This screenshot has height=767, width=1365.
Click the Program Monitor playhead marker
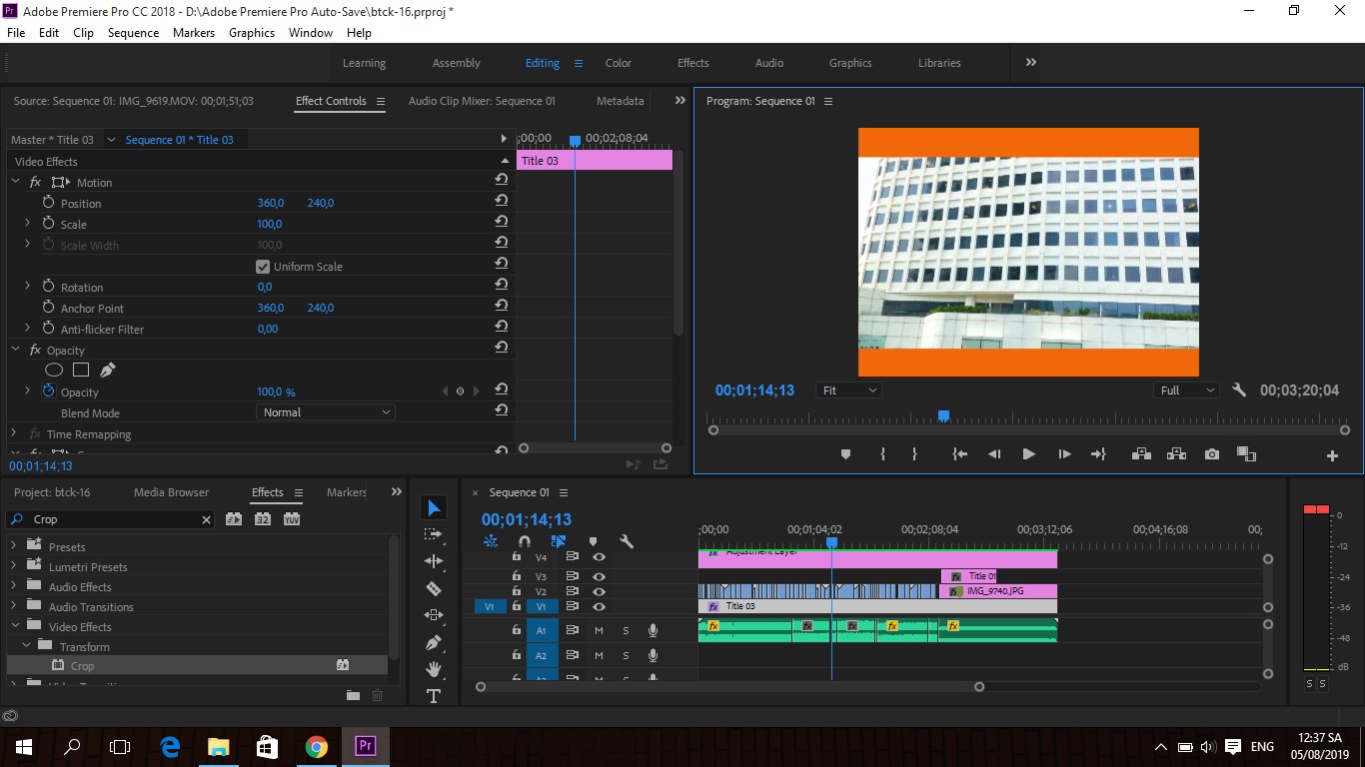[943, 416]
